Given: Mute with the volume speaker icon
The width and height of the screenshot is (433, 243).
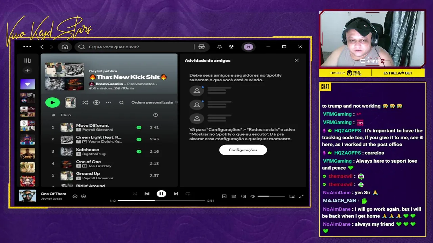Looking at the screenshot, I should 253,196.
